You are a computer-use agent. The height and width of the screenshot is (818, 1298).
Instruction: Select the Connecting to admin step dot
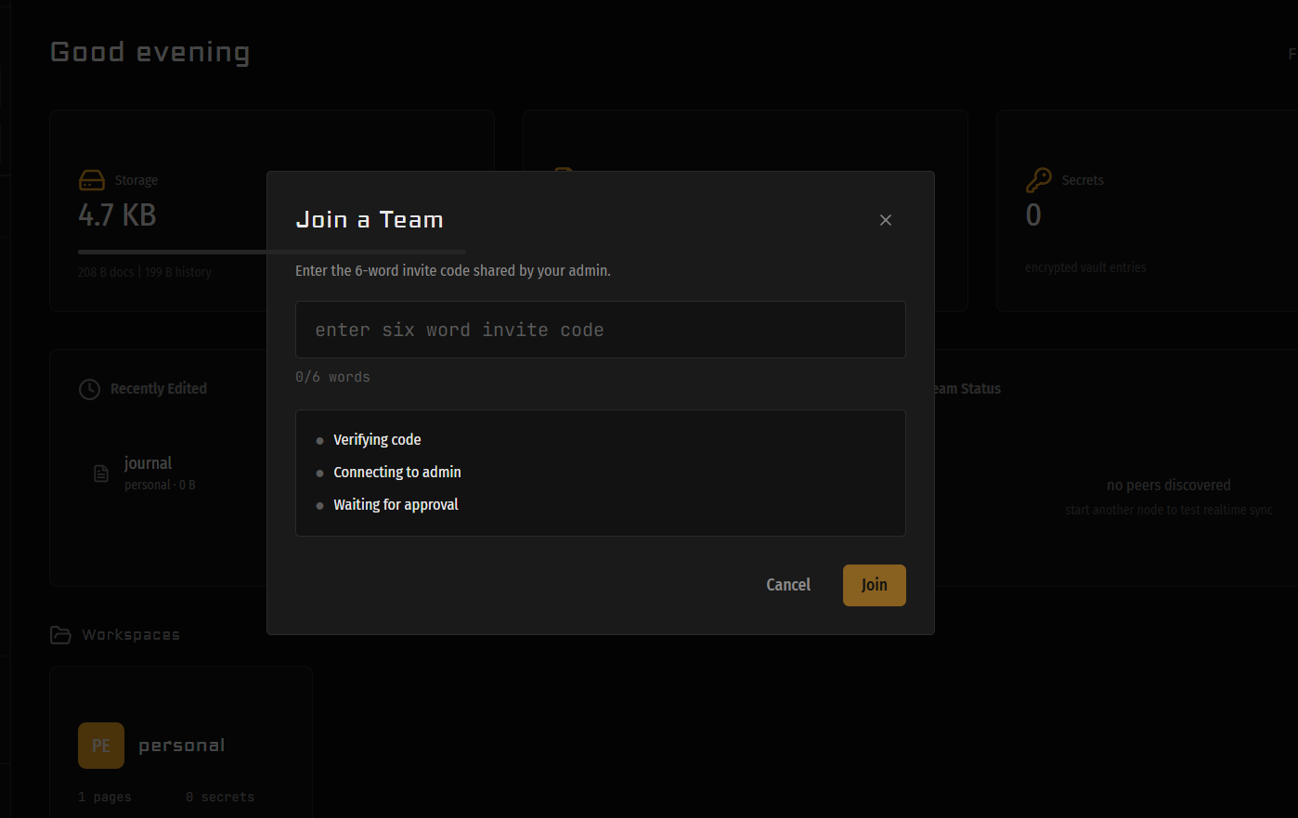click(x=320, y=472)
